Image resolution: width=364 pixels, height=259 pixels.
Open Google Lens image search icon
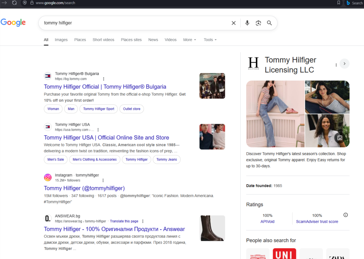click(258, 23)
